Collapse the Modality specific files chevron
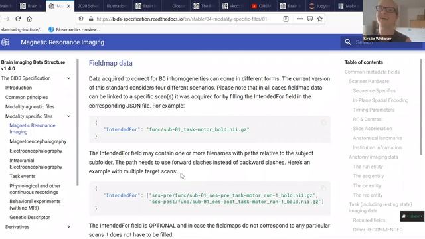425x239 pixels. click(x=69, y=116)
